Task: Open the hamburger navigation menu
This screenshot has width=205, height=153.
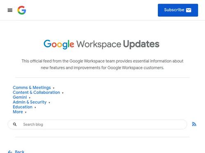Action: [10, 10]
